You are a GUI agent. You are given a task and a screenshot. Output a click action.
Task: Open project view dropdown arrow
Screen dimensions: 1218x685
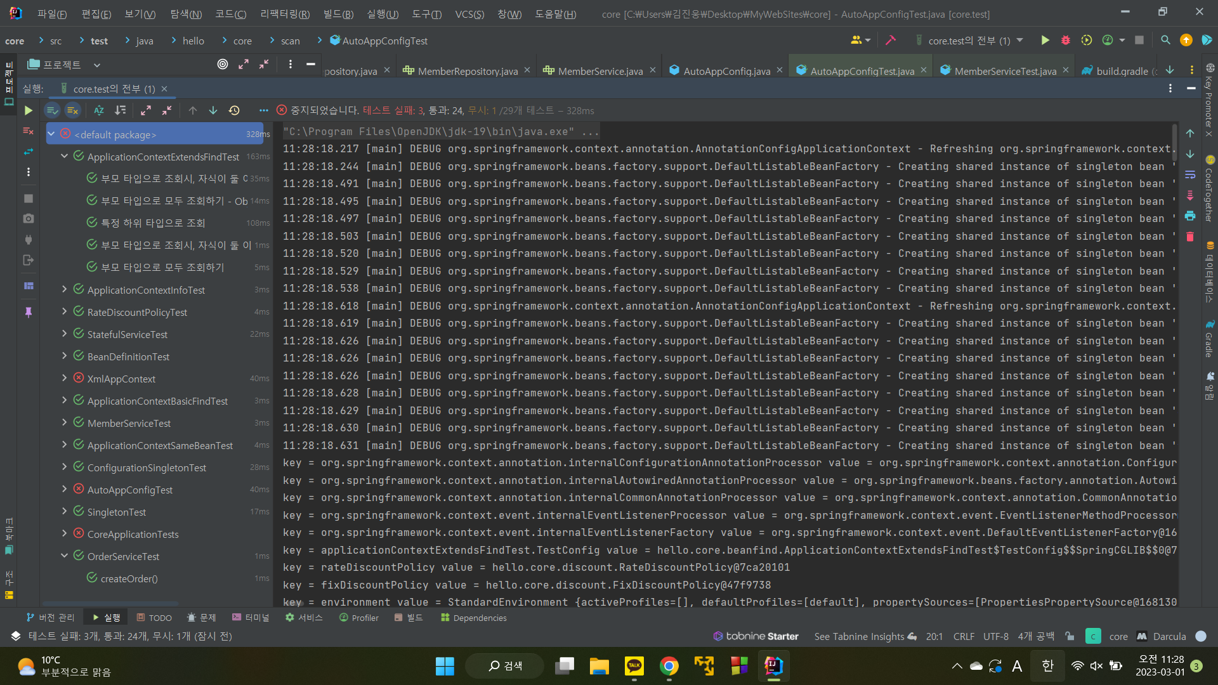click(97, 65)
